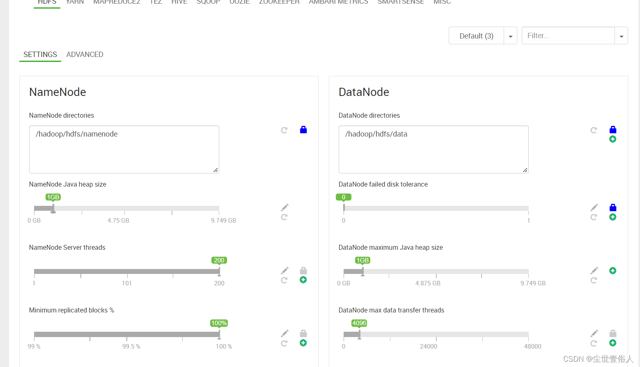Image resolution: width=640 pixels, height=367 pixels.
Task: Undo DataNode failed disk tolerance change
Action: [x=594, y=217]
